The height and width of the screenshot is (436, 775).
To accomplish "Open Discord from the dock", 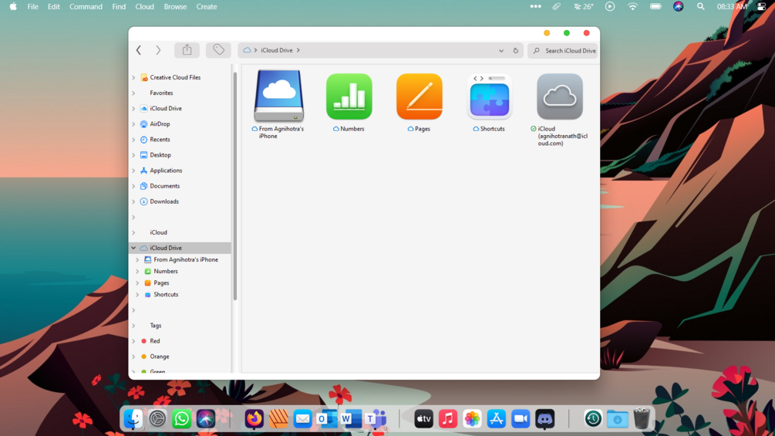I will point(544,419).
